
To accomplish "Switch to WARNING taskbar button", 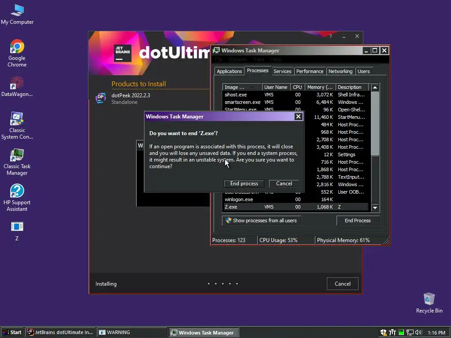I will click(132, 333).
